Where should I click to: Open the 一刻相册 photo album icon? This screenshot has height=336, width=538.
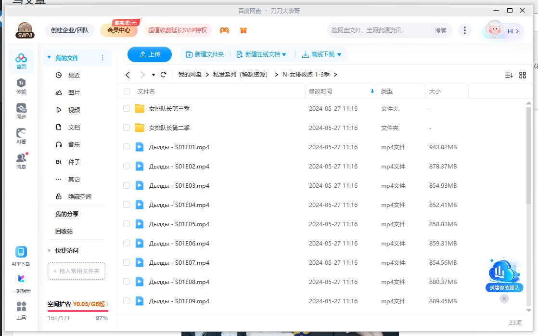[21, 281]
